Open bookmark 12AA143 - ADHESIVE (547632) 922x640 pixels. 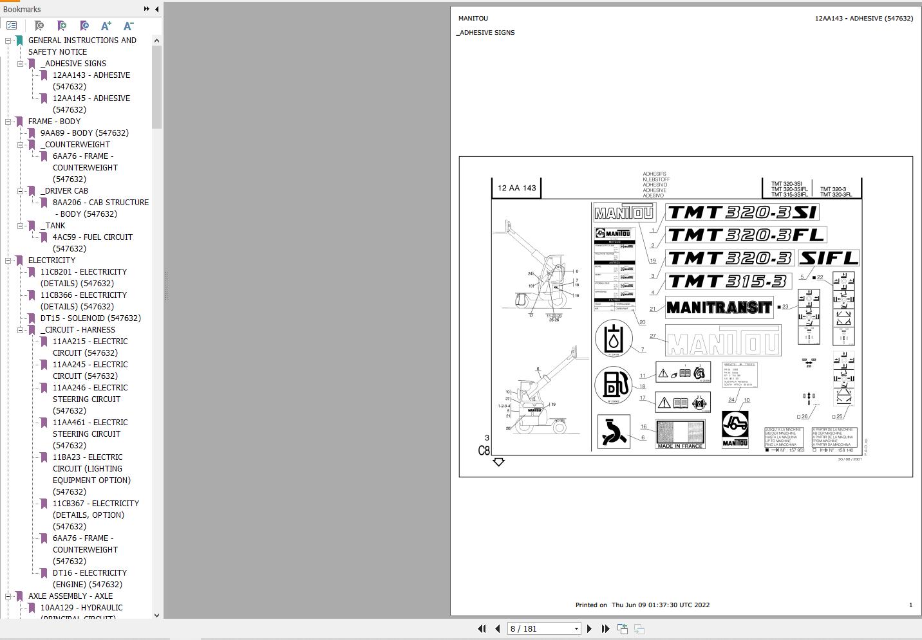(x=91, y=81)
